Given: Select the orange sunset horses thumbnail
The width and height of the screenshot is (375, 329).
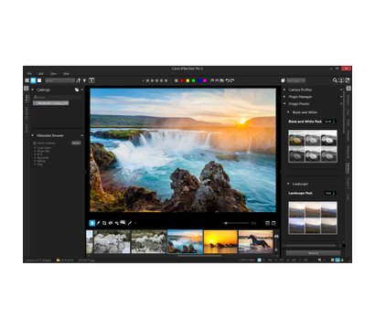Looking at the screenshot, I should pyautogui.click(x=220, y=242).
